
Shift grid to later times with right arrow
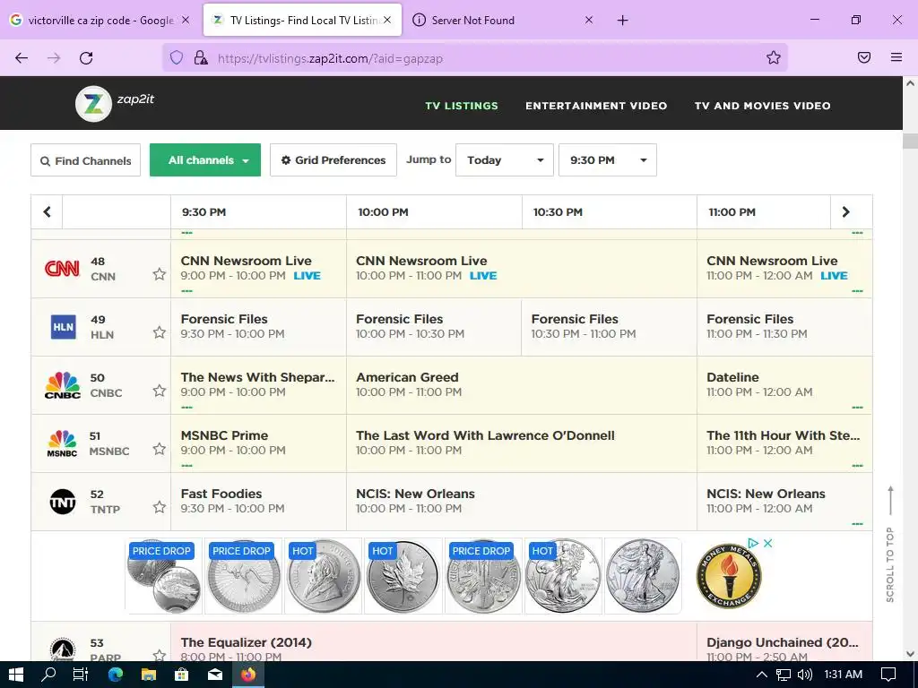coord(845,211)
